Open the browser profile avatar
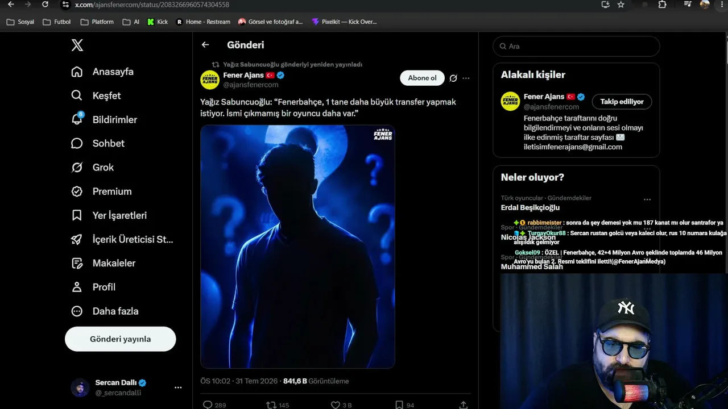The height and width of the screenshot is (409, 728). click(705, 5)
